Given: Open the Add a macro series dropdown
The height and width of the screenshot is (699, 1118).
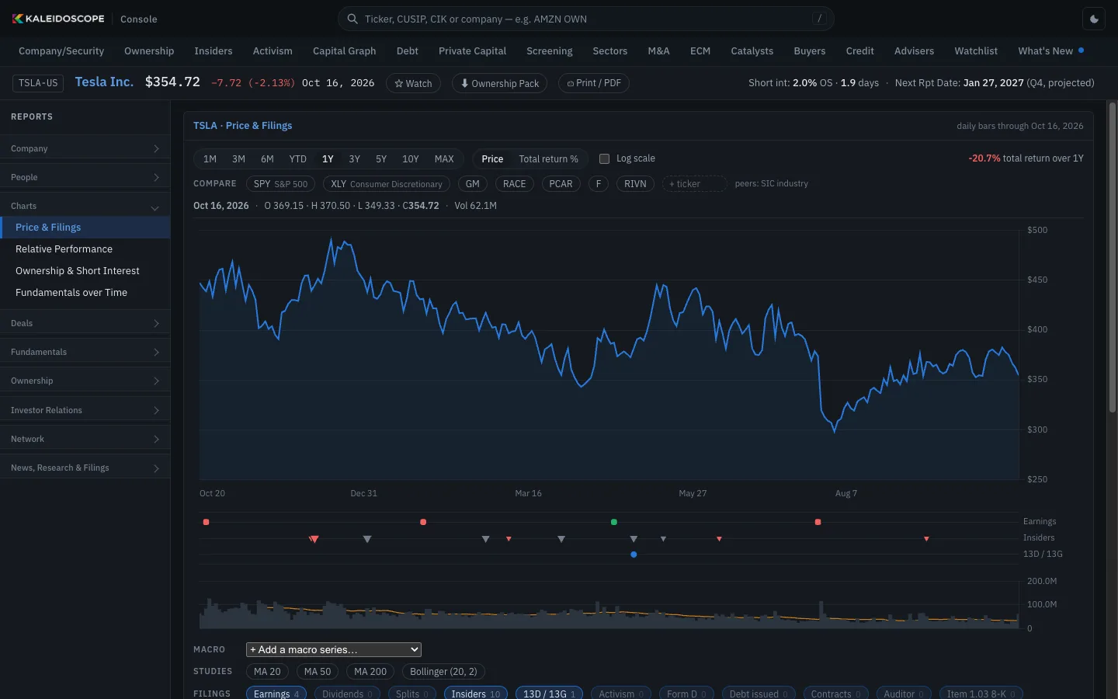Looking at the screenshot, I should pos(334,649).
